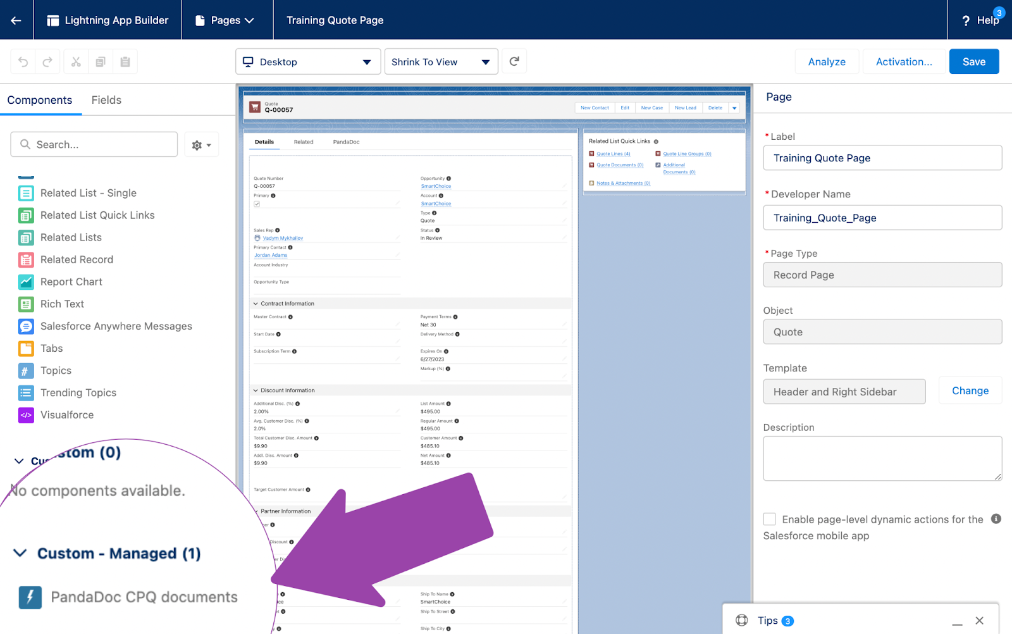1012x634 pixels.
Task: Select Related List - Single component icon
Action: (x=26, y=193)
